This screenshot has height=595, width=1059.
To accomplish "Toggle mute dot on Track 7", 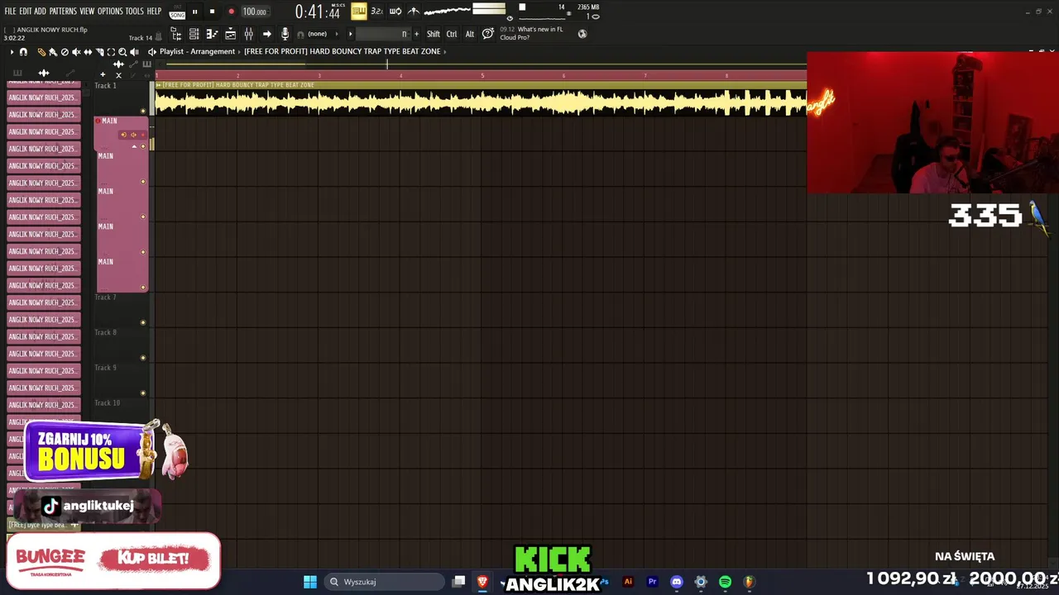I will pos(143,322).
